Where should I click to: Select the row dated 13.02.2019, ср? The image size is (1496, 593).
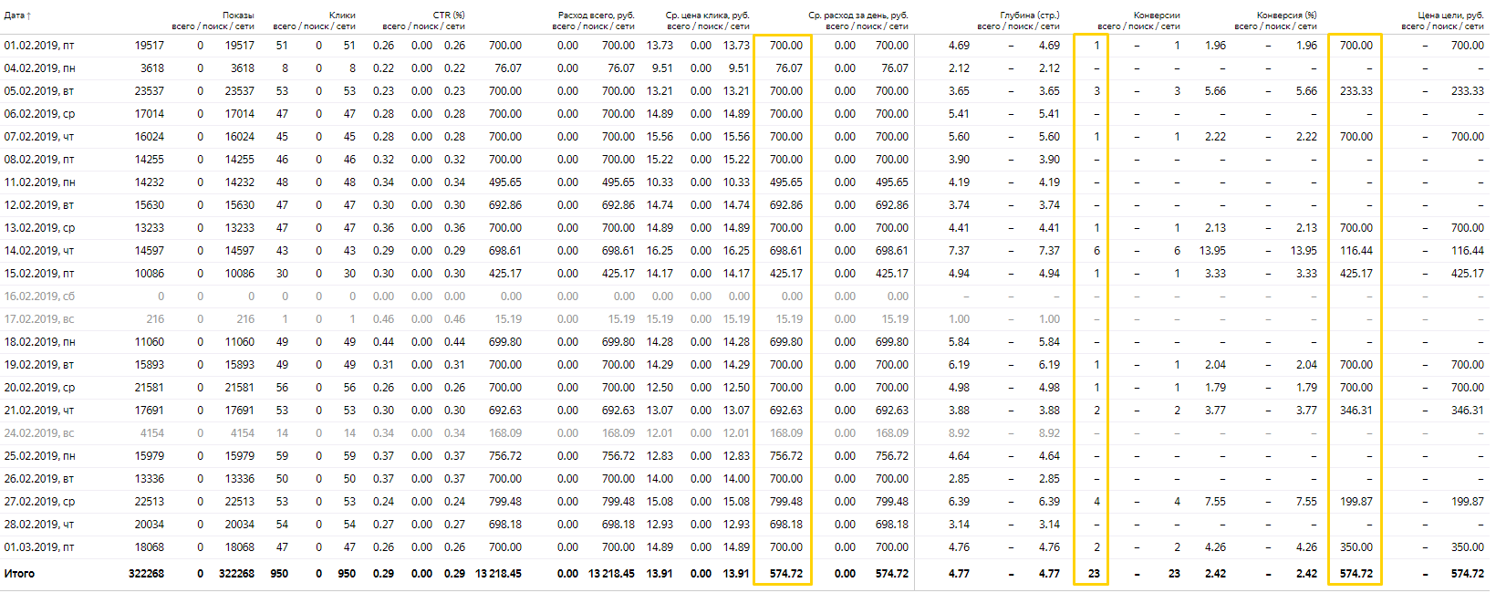pos(743,228)
